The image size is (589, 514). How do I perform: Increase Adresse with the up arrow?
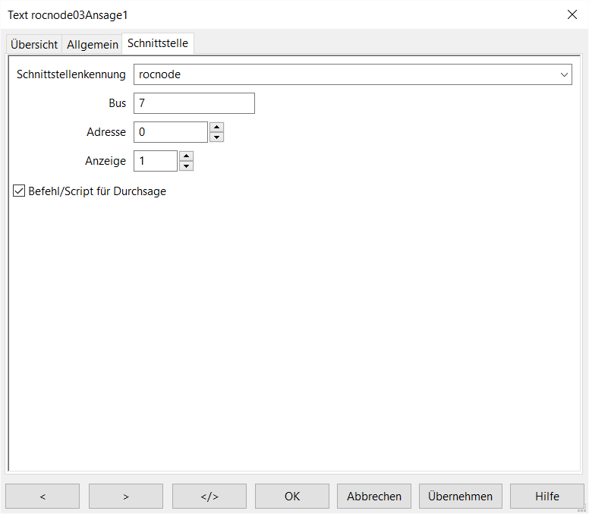point(216,128)
